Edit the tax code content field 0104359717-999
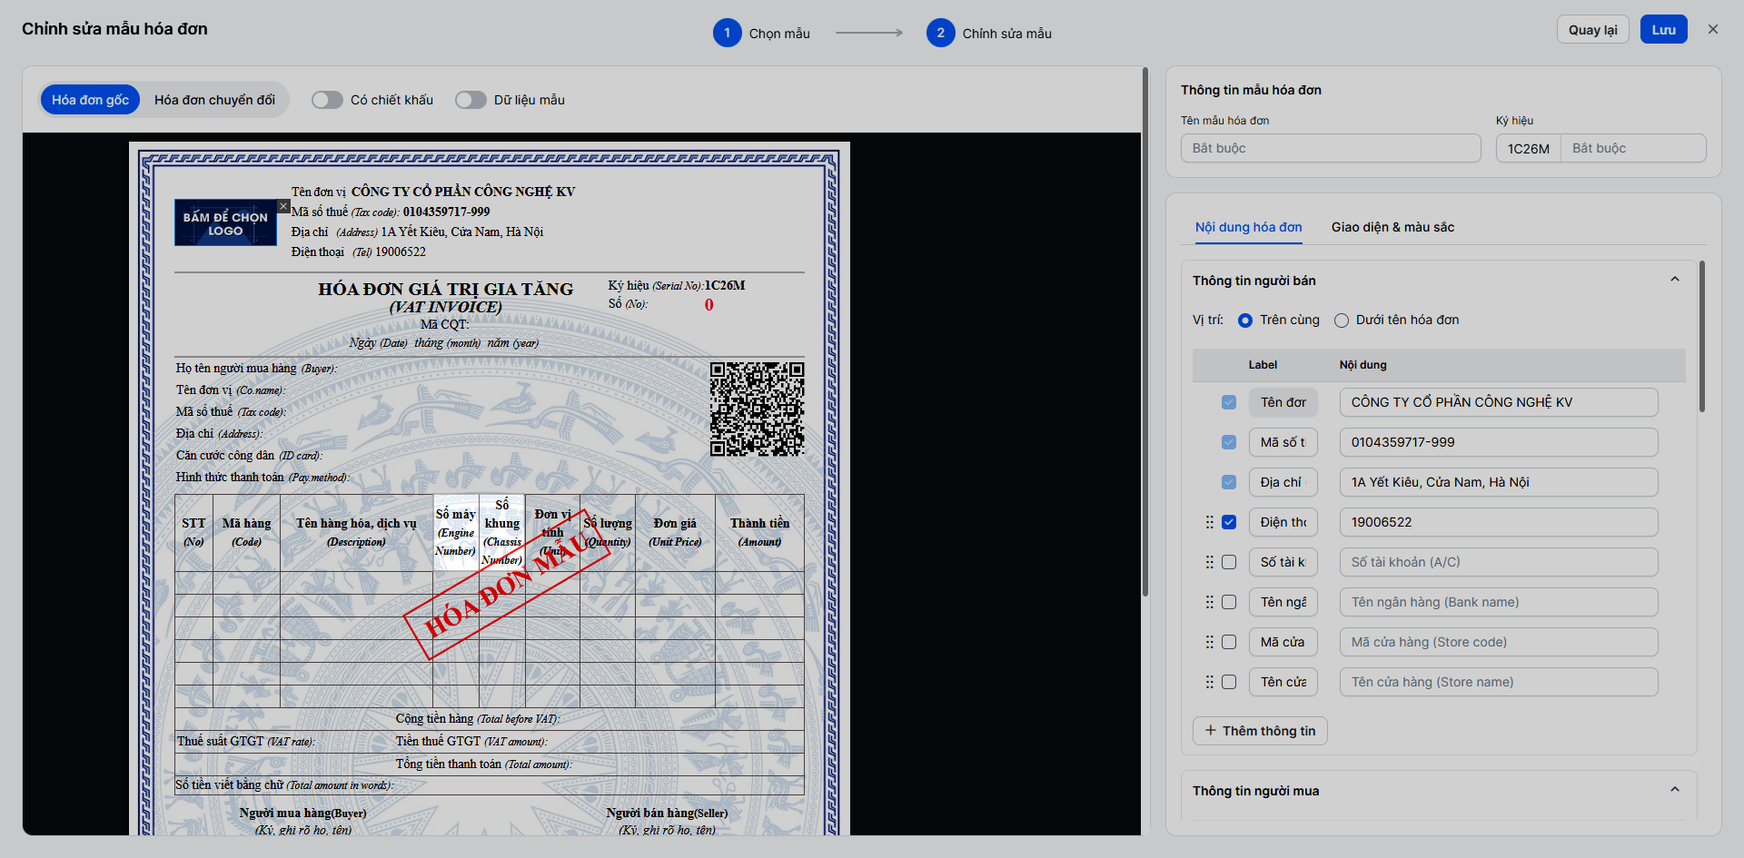This screenshot has height=858, width=1744. (1499, 442)
